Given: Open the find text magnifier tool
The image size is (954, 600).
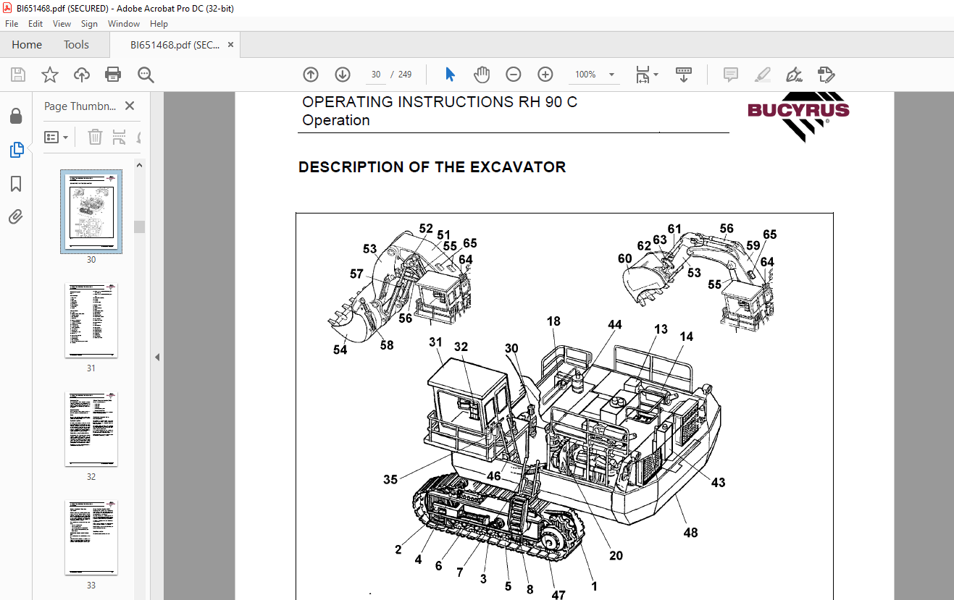Looking at the screenshot, I should pos(146,74).
